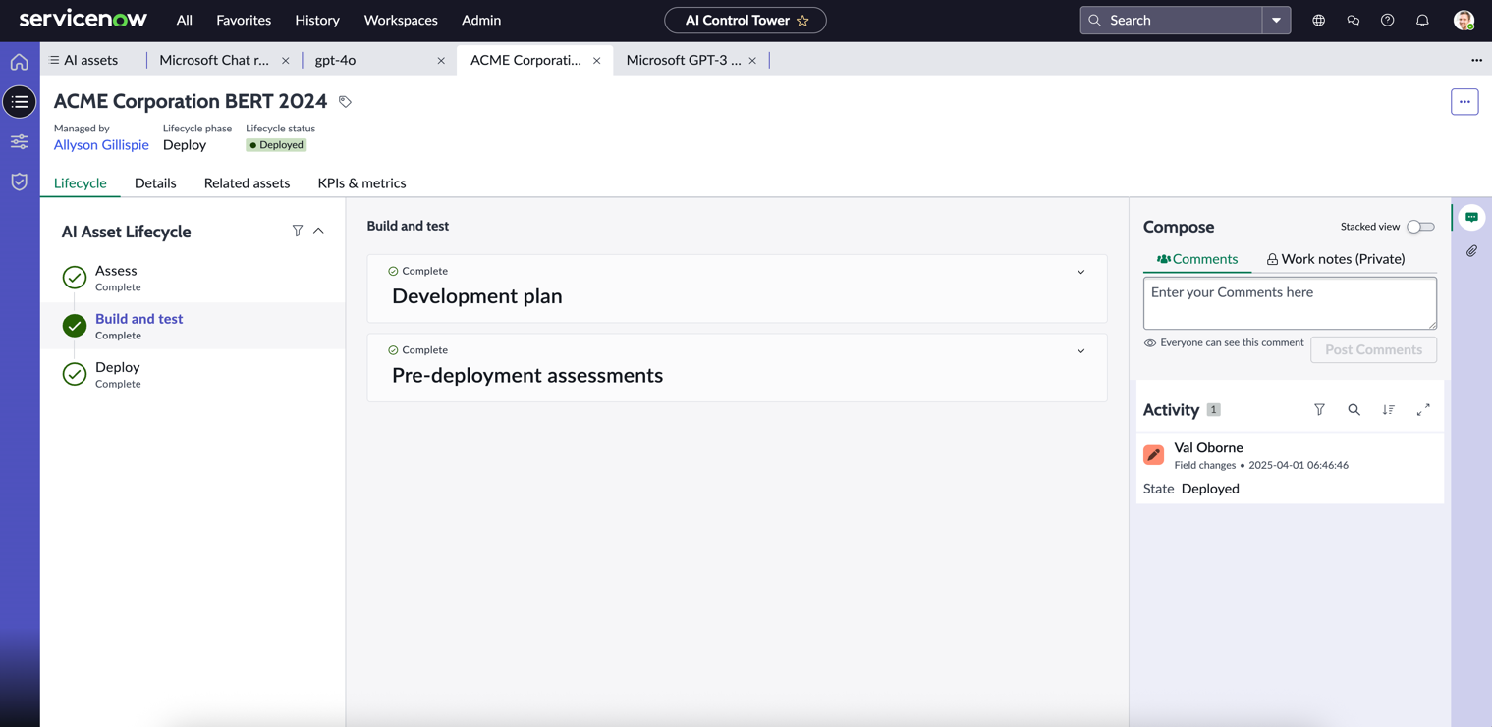Image resolution: width=1492 pixels, height=727 pixels.
Task: Switch to the Microsoft Chat tab
Action: pyautogui.click(x=214, y=60)
